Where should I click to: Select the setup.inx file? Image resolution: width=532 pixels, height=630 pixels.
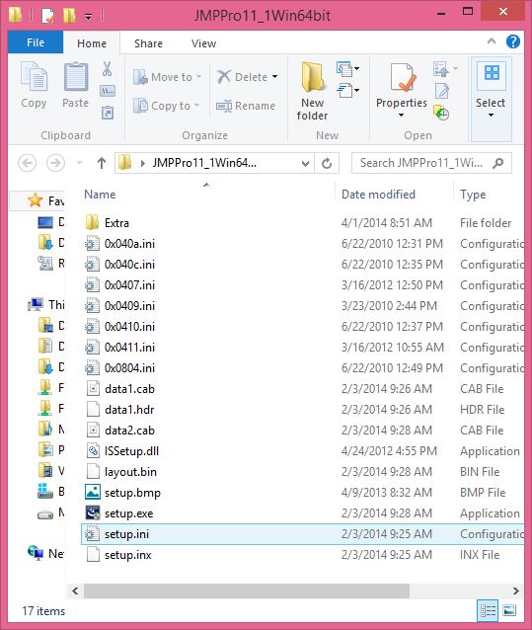pyautogui.click(x=302, y=555)
